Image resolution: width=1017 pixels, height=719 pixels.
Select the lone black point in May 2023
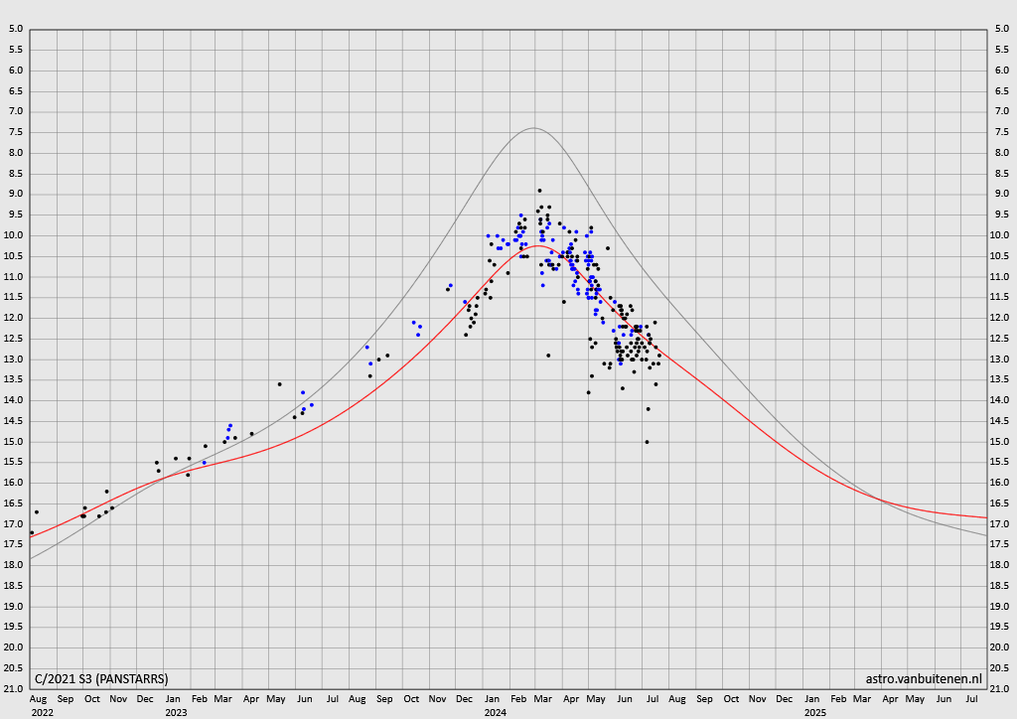click(x=280, y=384)
